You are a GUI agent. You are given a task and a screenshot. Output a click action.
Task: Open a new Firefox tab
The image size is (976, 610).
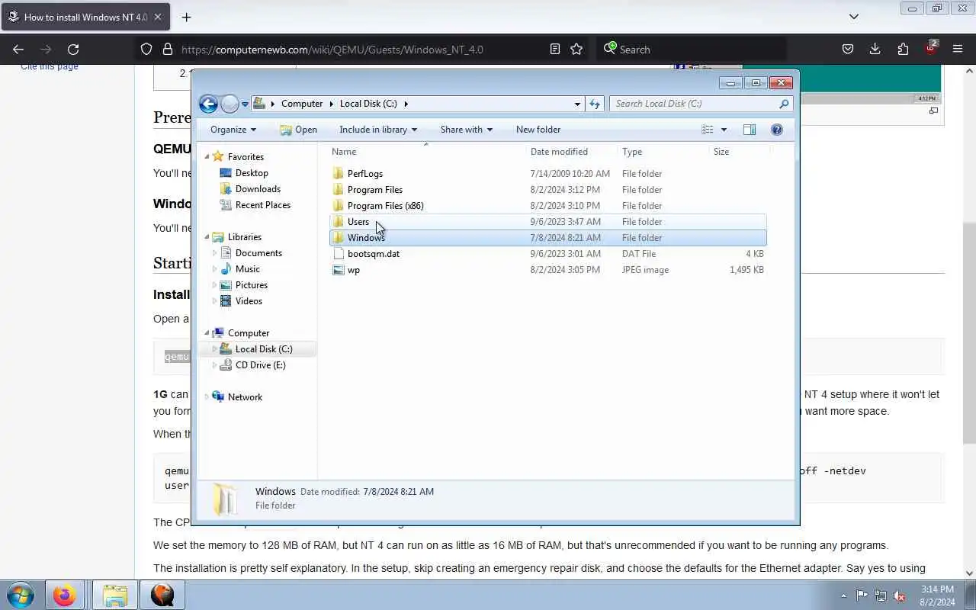pyautogui.click(x=186, y=17)
